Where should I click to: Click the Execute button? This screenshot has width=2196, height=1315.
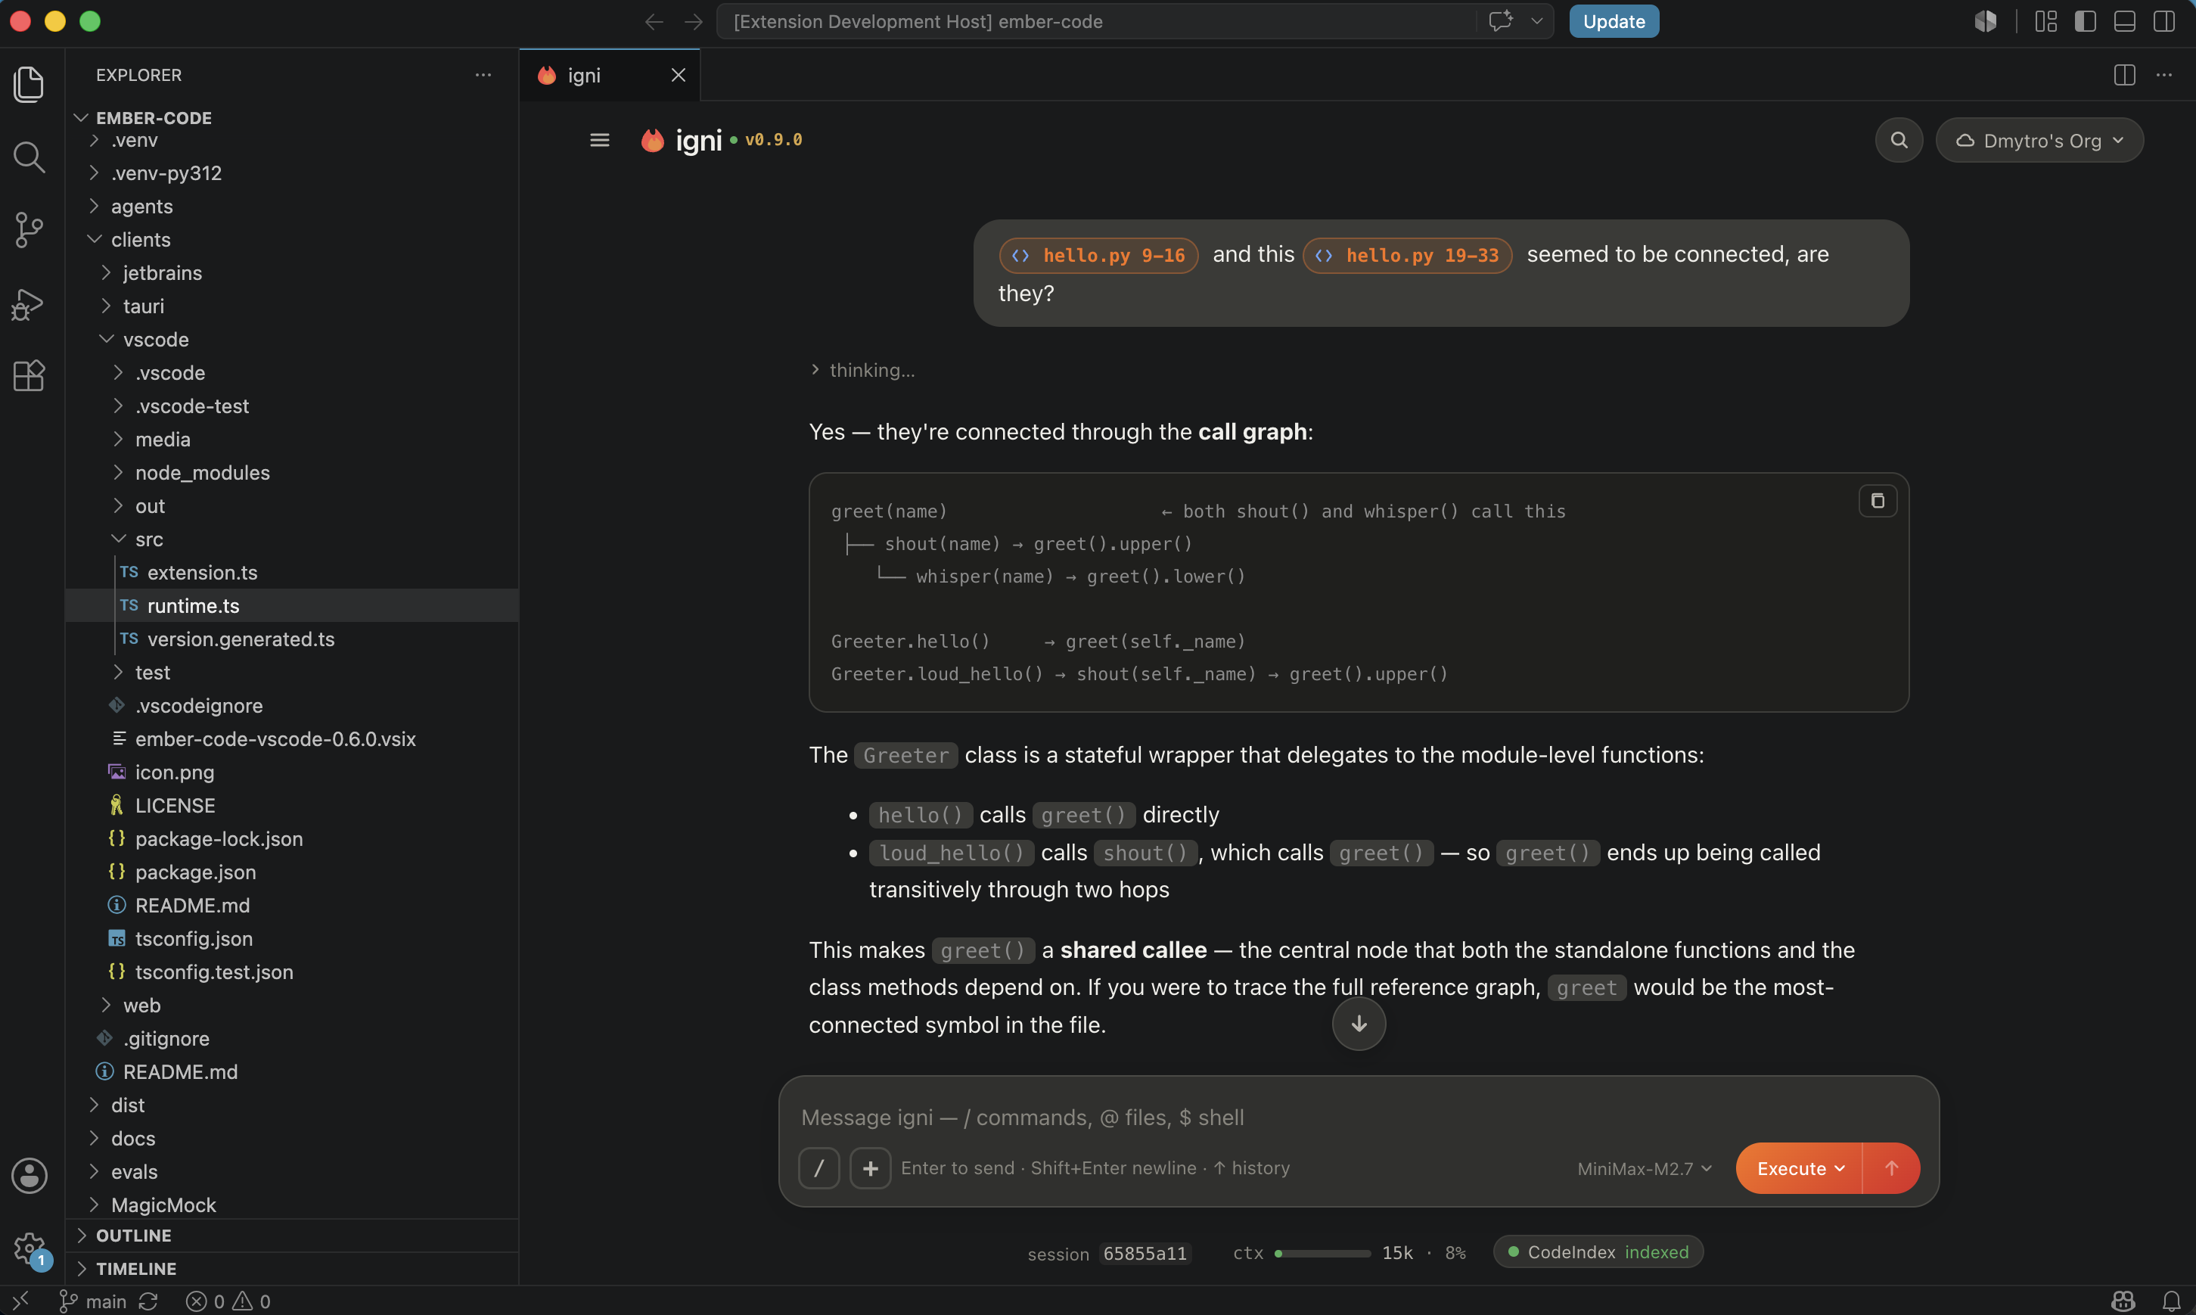pos(1799,1168)
